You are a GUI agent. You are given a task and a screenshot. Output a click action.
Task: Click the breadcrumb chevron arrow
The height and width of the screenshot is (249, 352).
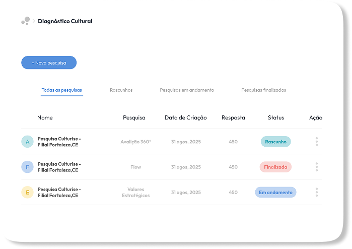click(x=34, y=21)
